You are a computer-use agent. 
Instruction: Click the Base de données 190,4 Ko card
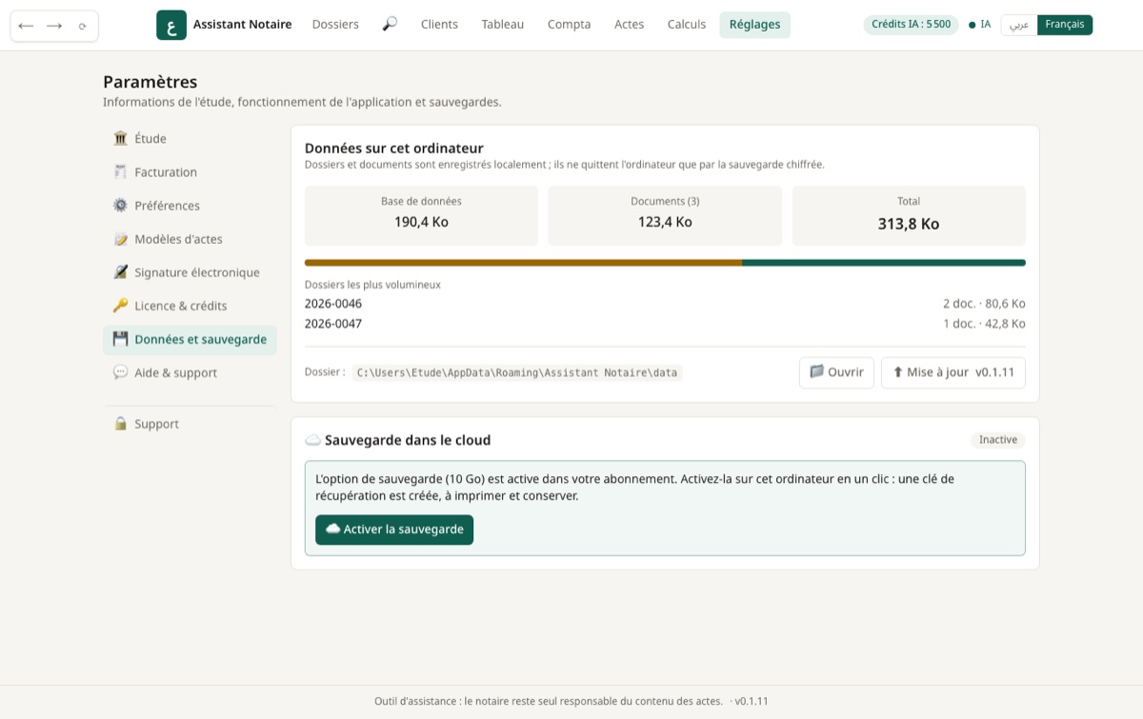pos(421,215)
